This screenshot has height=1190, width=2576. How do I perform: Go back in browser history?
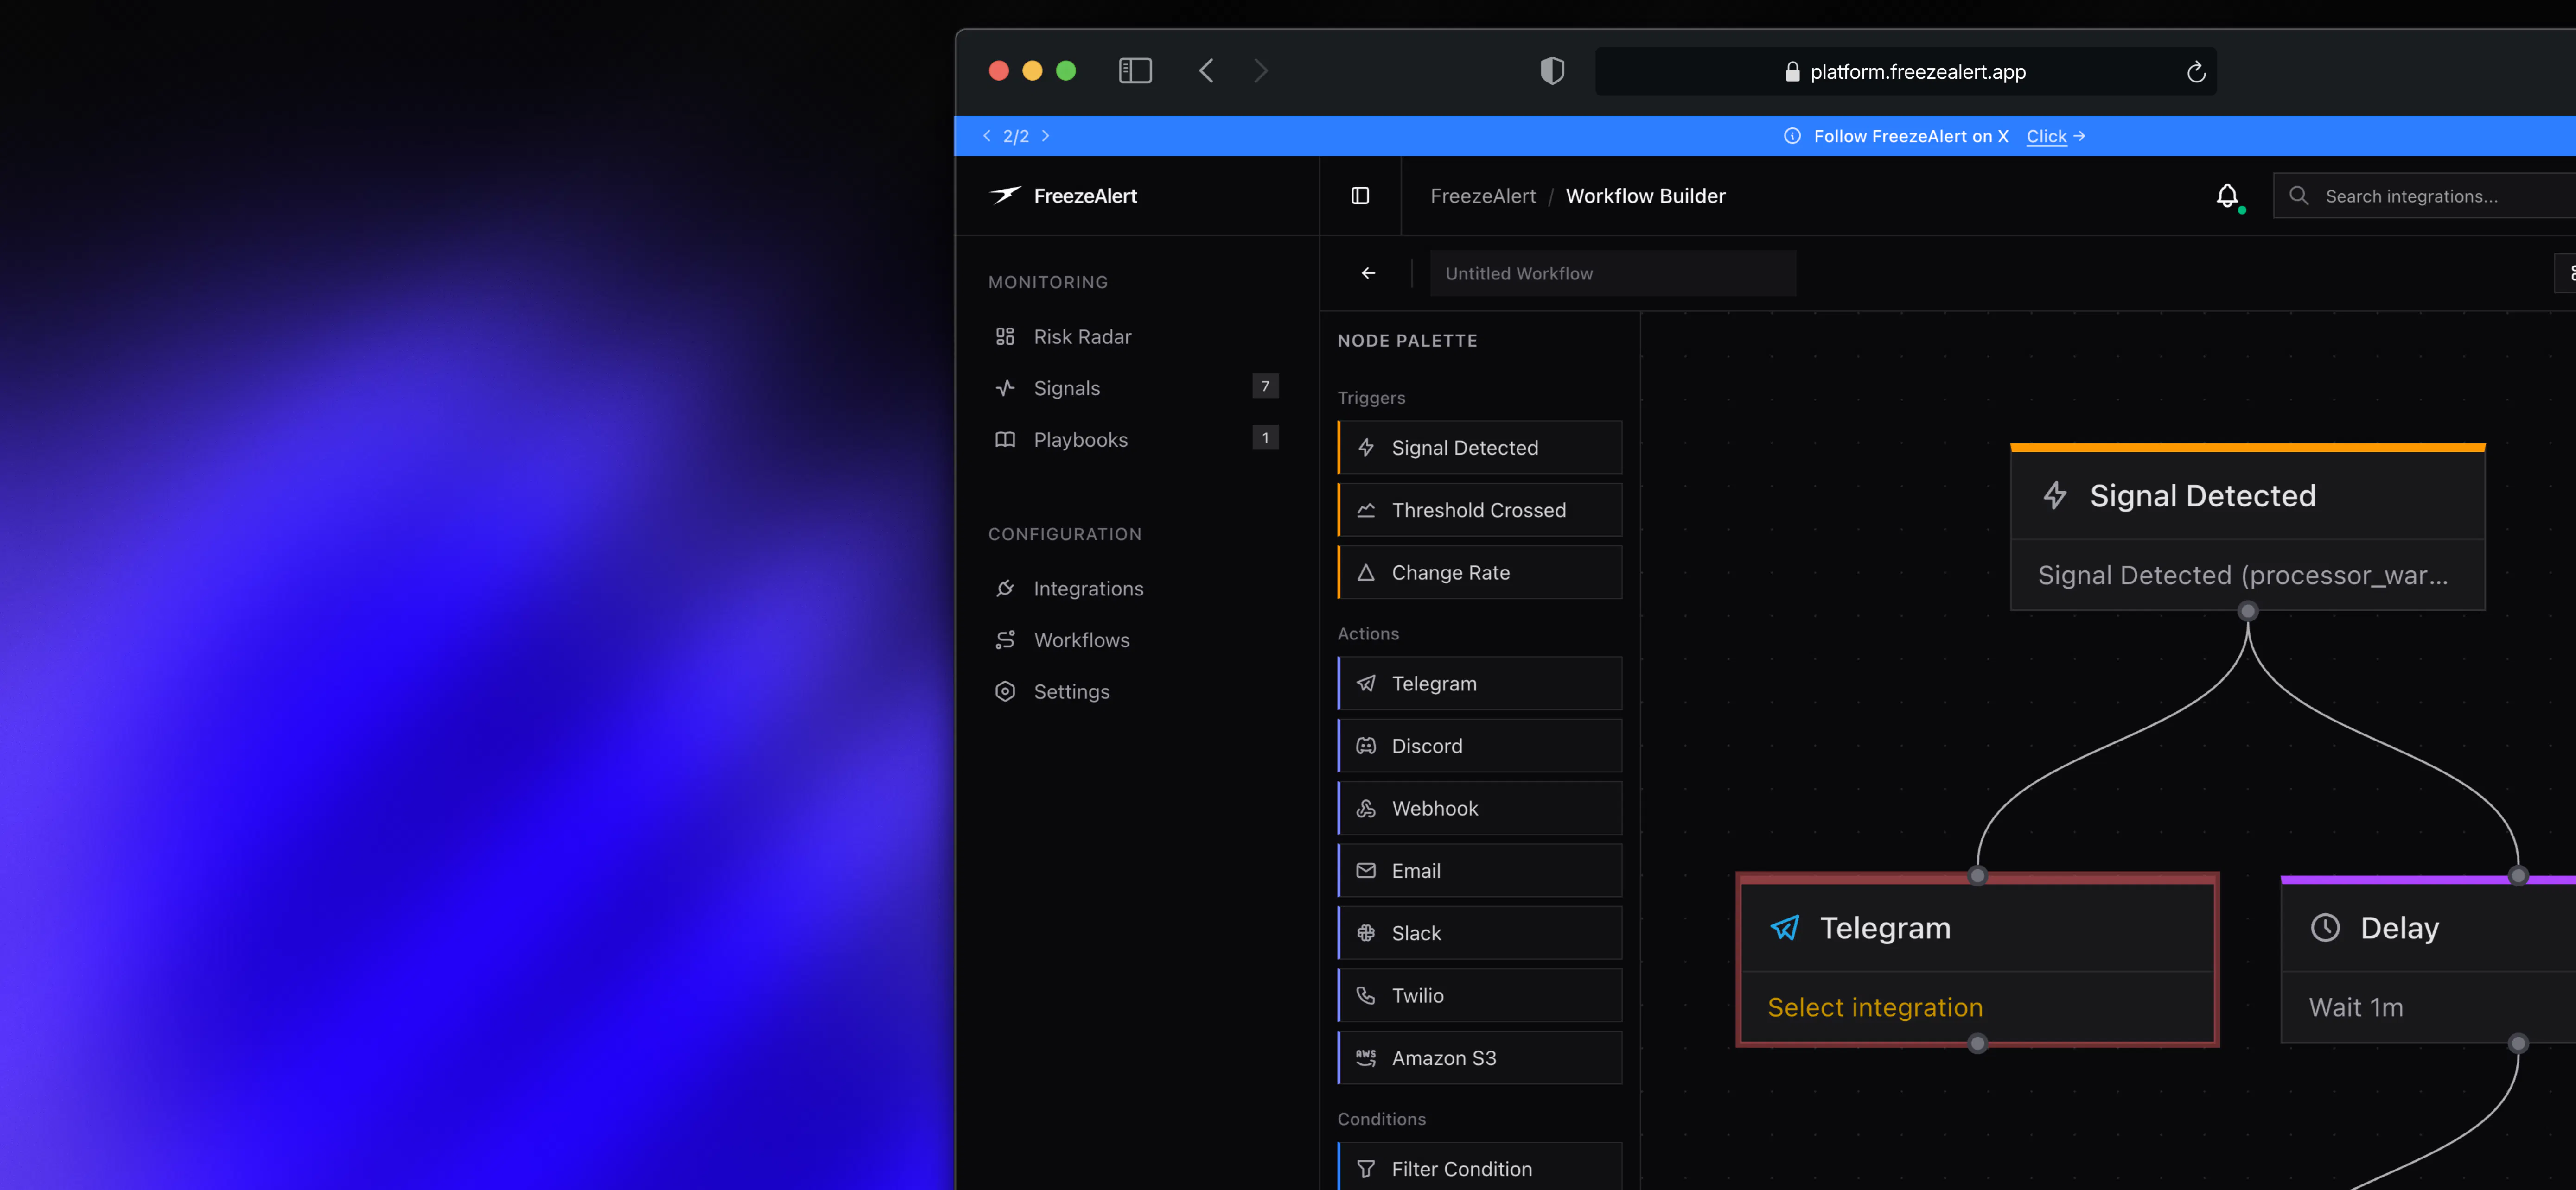point(1206,71)
